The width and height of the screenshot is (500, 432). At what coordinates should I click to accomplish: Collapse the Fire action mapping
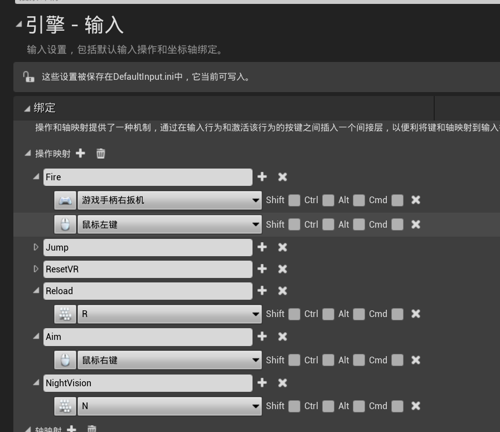point(36,176)
